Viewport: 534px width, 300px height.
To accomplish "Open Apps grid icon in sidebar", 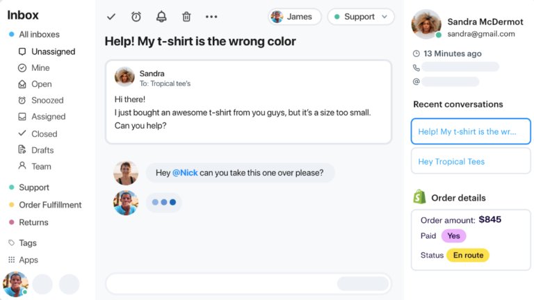I will pos(12,260).
